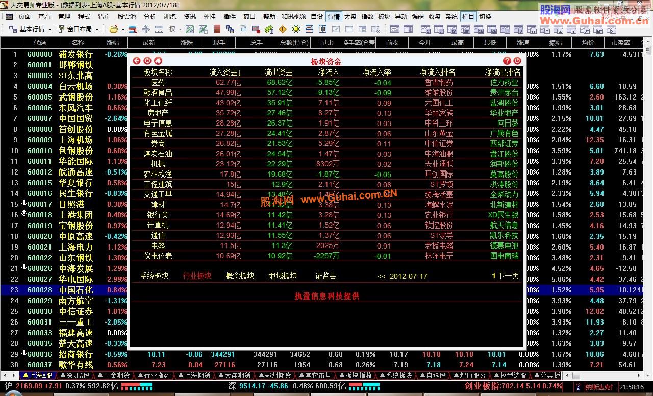Select 证监会 category in dialog
Image resolution: width=653 pixels, height=396 pixels.
[x=325, y=276]
